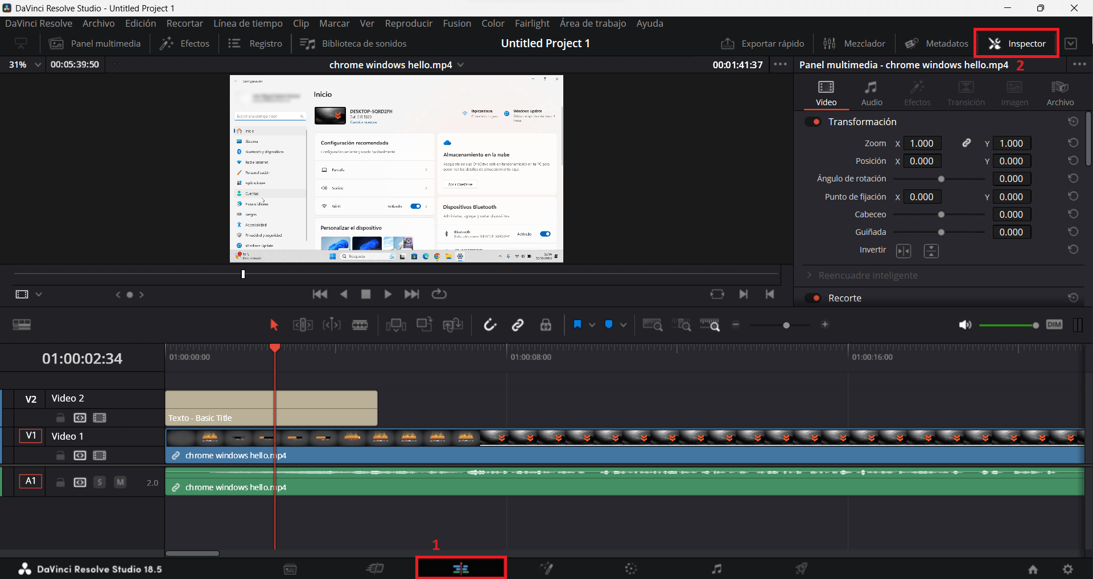Image resolution: width=1093 pixels, height=579 pixels.
Task: Select the inspector Video tab
Action: click(826, 94)
